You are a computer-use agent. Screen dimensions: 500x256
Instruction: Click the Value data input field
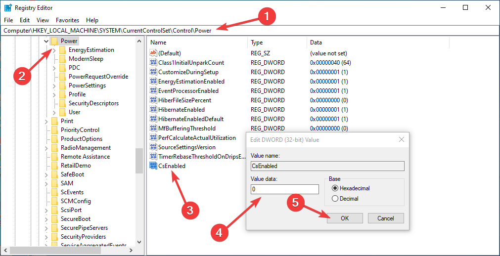click(x=285, y=189)
